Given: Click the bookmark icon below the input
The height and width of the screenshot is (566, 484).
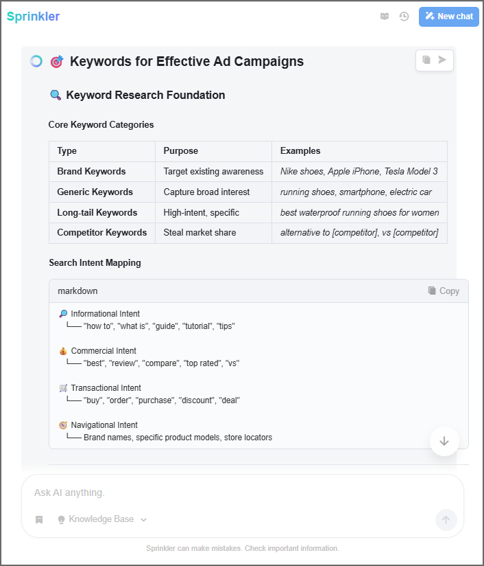Looking at the screenshot, I should [x=39, y=519].
